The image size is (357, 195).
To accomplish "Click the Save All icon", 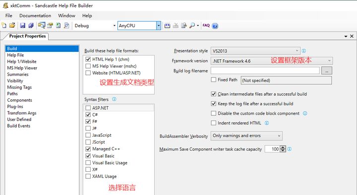I will (x=31, y=25).
